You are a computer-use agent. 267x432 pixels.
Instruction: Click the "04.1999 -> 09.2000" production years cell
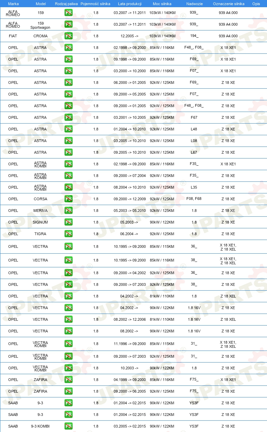130,380
